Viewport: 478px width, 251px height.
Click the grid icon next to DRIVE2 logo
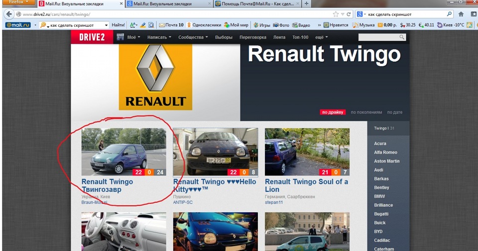120,37
